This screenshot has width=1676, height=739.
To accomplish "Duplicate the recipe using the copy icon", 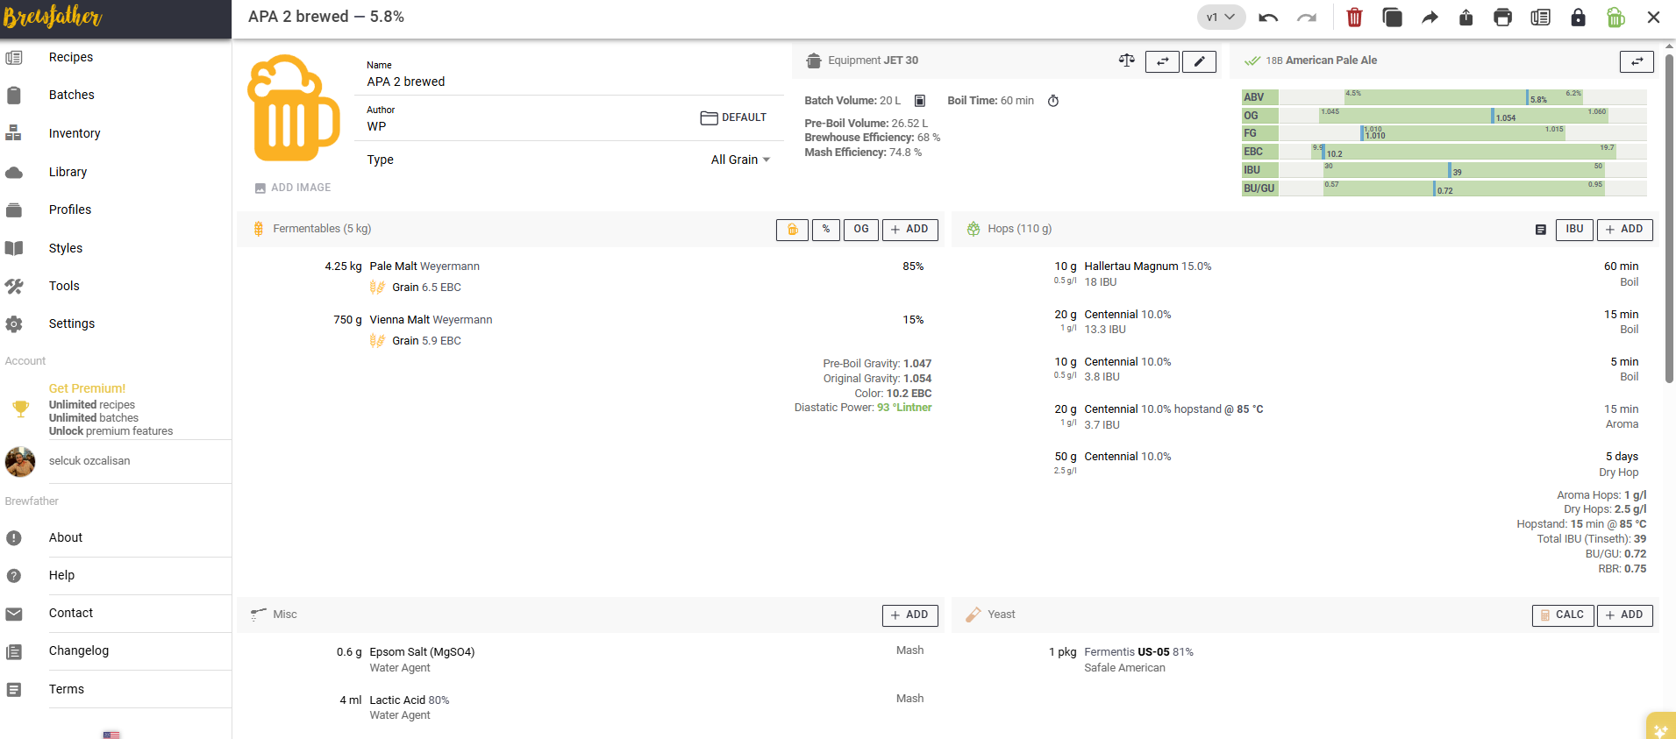I will click(x=1392, y=18).
